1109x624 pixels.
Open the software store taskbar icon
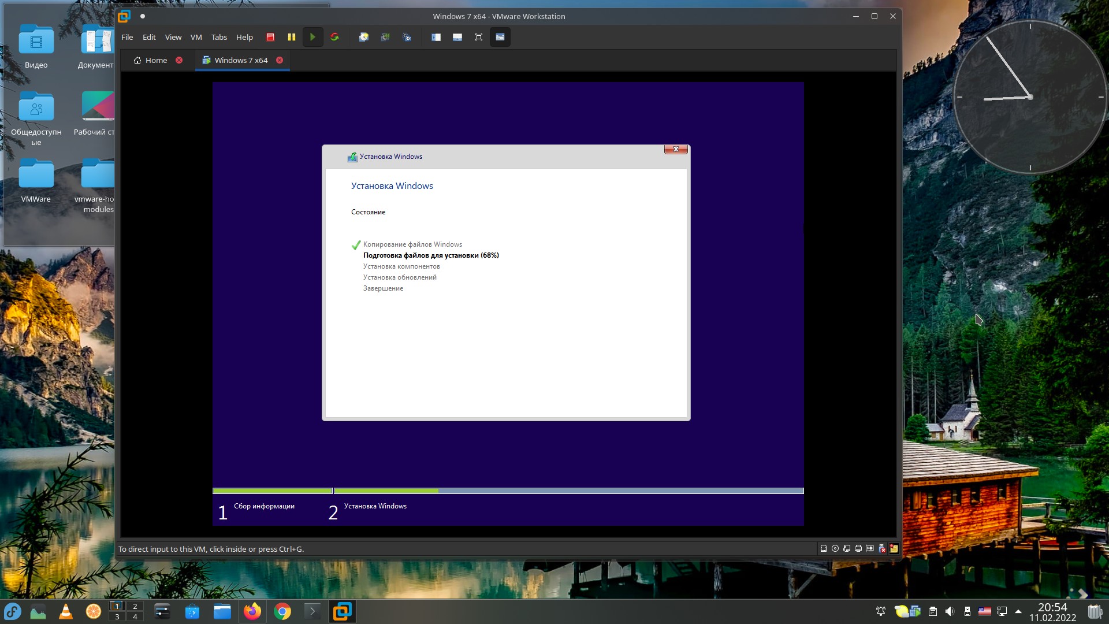[192, 611]
